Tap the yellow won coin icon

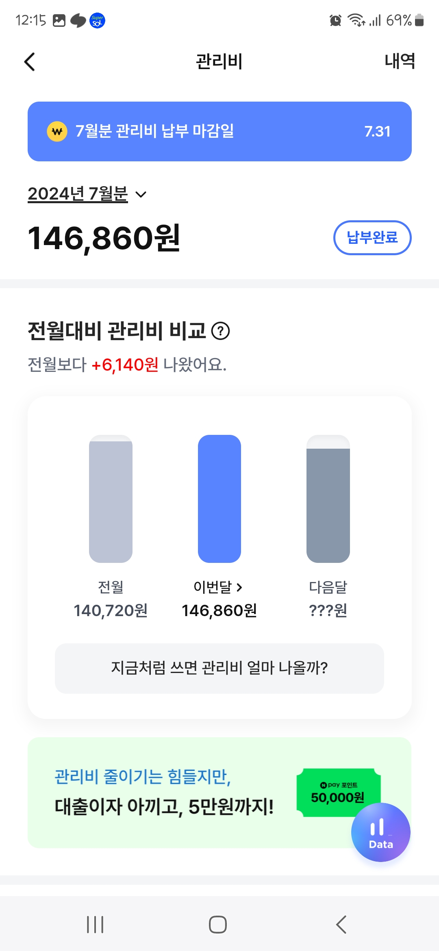pyautogui.click(x=57, y=132)
